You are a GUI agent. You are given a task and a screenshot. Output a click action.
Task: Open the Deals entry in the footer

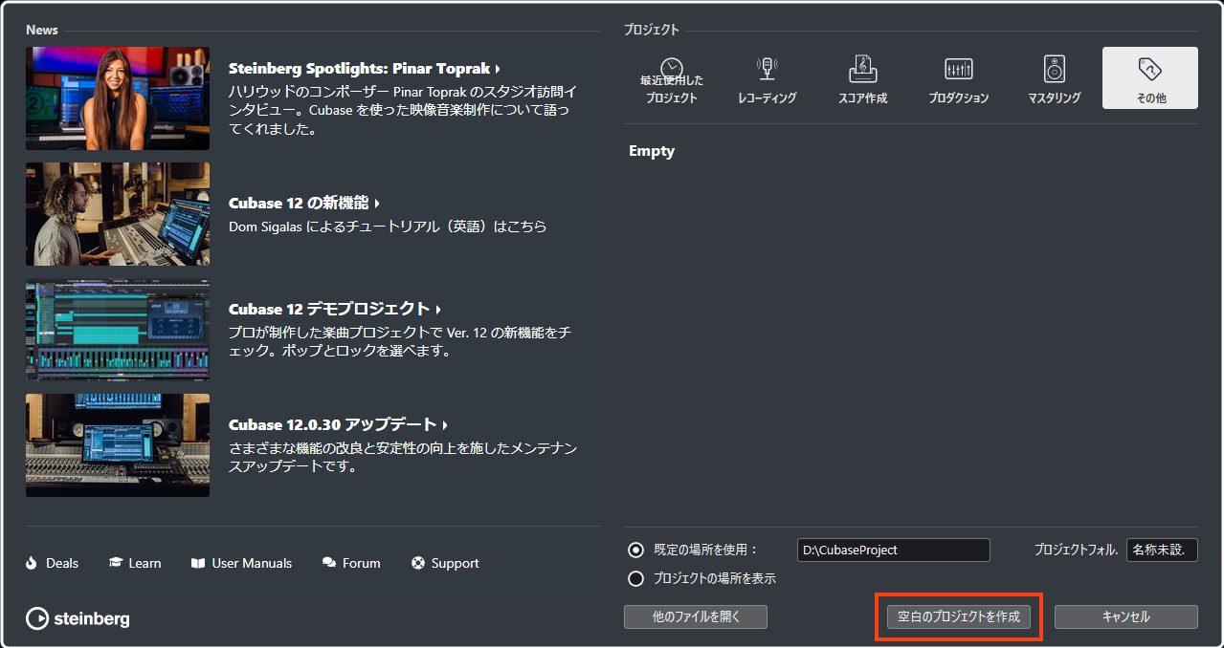pos(52,563)
